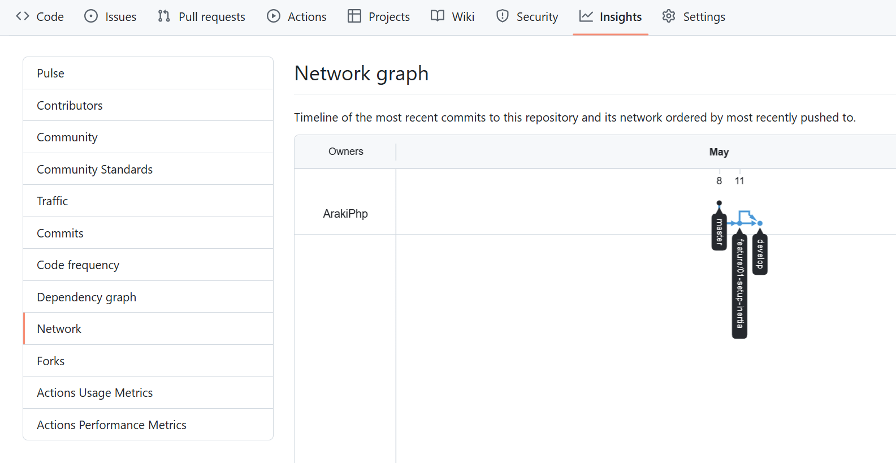Open the Code tab

(x=40, y=17)
